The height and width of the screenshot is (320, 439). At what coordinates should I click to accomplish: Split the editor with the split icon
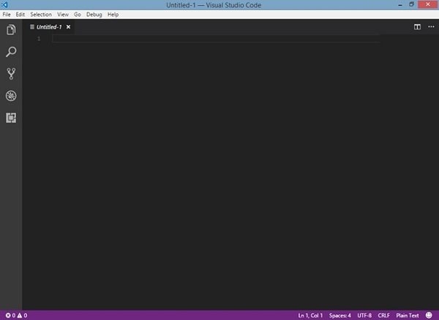coord(417,27)
